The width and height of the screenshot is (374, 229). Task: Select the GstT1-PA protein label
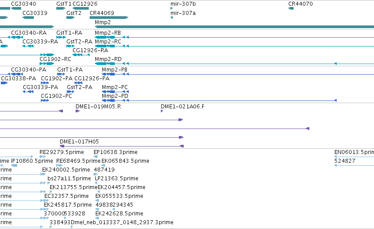70,69
